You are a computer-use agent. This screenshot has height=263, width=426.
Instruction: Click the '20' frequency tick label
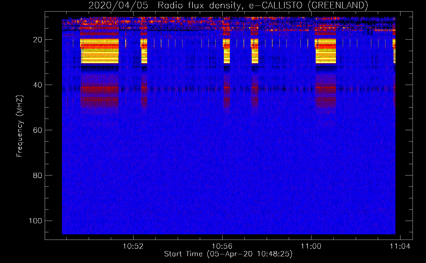click(x=38, y=40)
